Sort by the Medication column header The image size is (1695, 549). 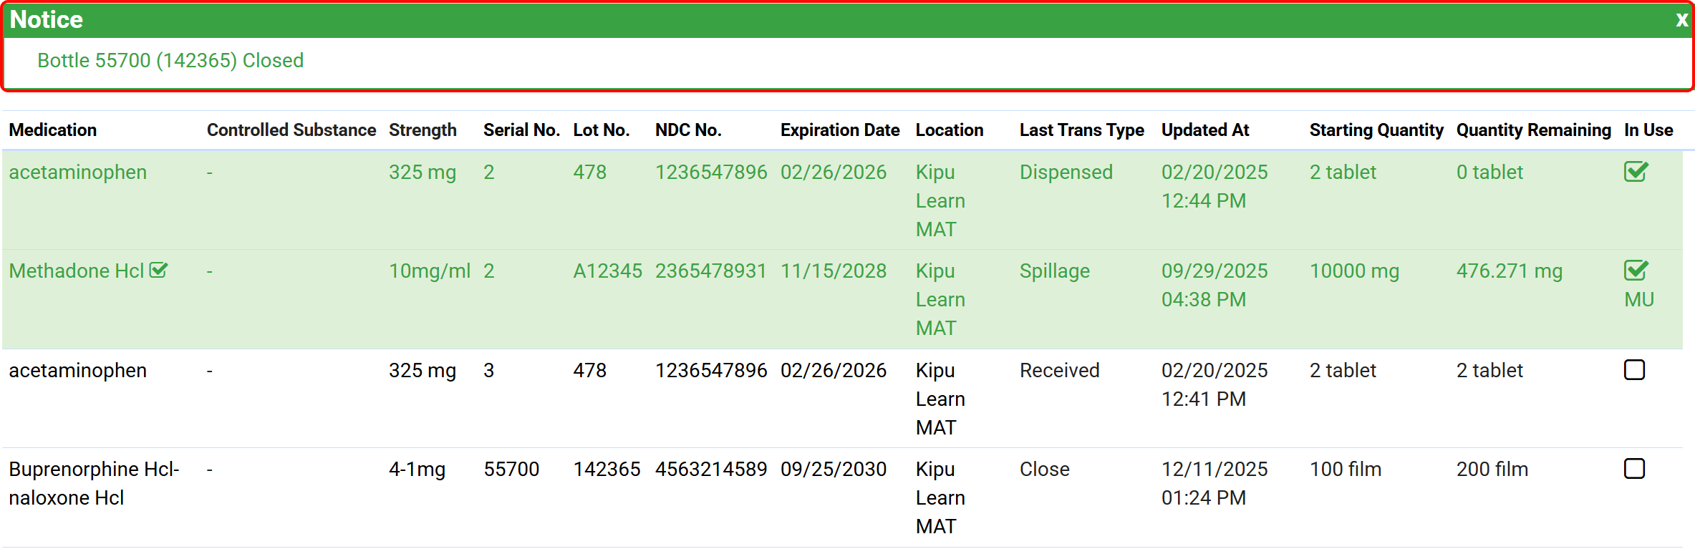tap(52, 130)
